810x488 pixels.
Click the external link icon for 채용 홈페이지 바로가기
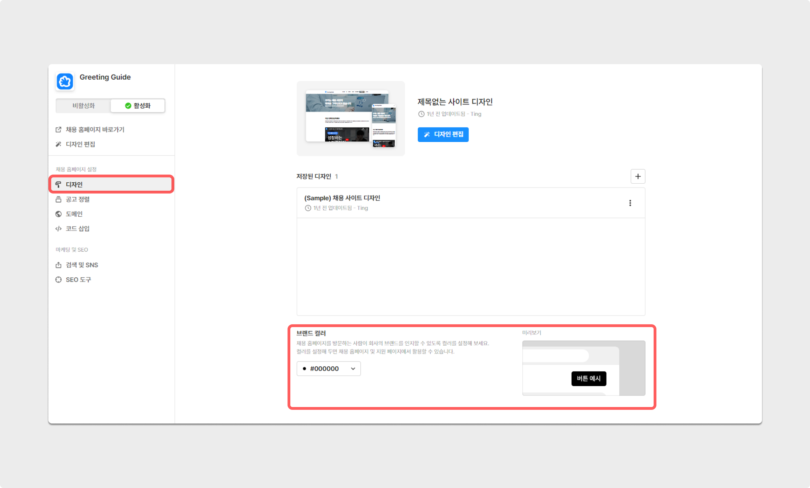coord(59,130)
